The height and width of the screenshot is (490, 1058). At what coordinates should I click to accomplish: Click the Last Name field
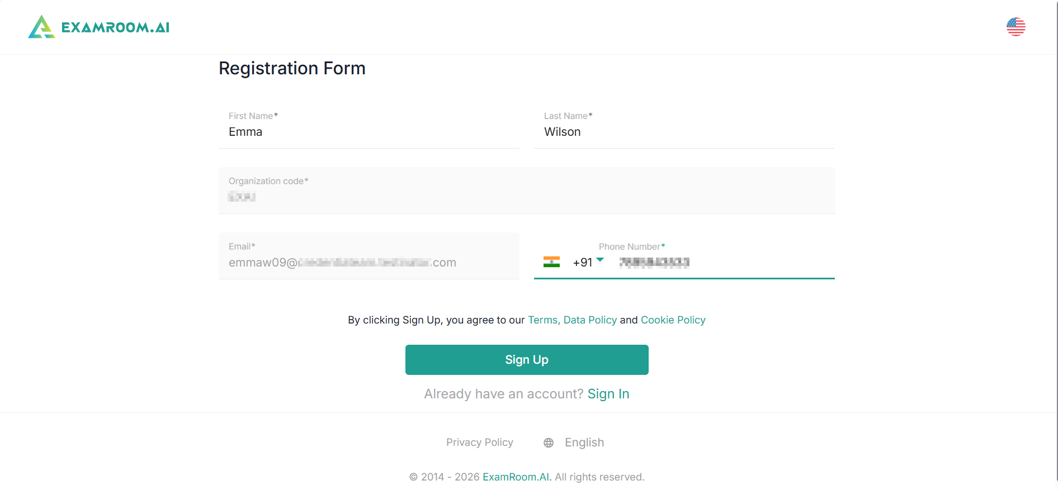pyautogui.click(x=684, y=132)
